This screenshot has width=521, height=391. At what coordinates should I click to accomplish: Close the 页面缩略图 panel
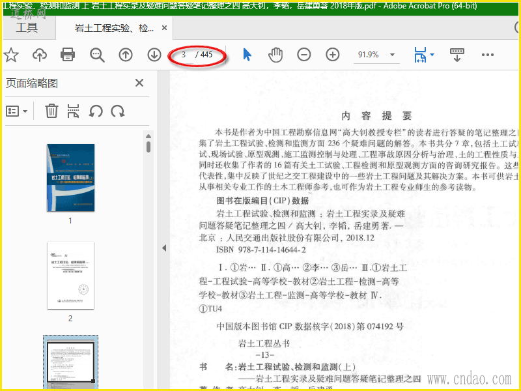[x=139, y=83]
